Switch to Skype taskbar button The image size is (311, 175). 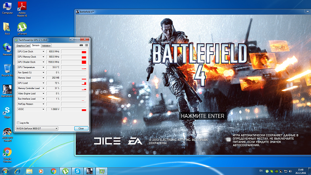(77, 171)
